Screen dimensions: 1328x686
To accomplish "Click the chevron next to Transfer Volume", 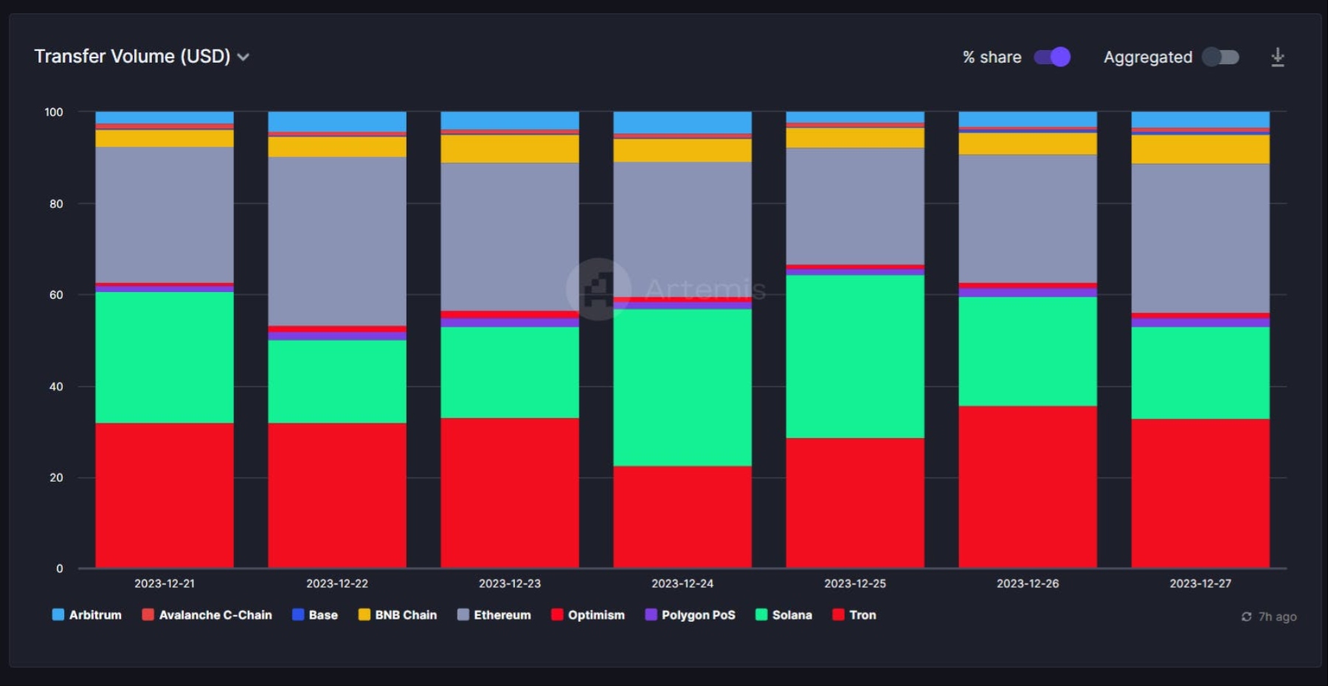I will [x=243, y=58].
